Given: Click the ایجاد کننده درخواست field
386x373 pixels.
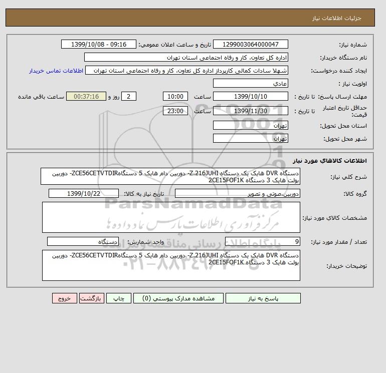Looking at the screenshot, I should click(x=186, y=71).
